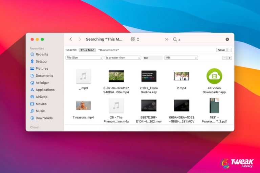Open Setapp in the sidebar
The image size is (260, 173).
39,61
